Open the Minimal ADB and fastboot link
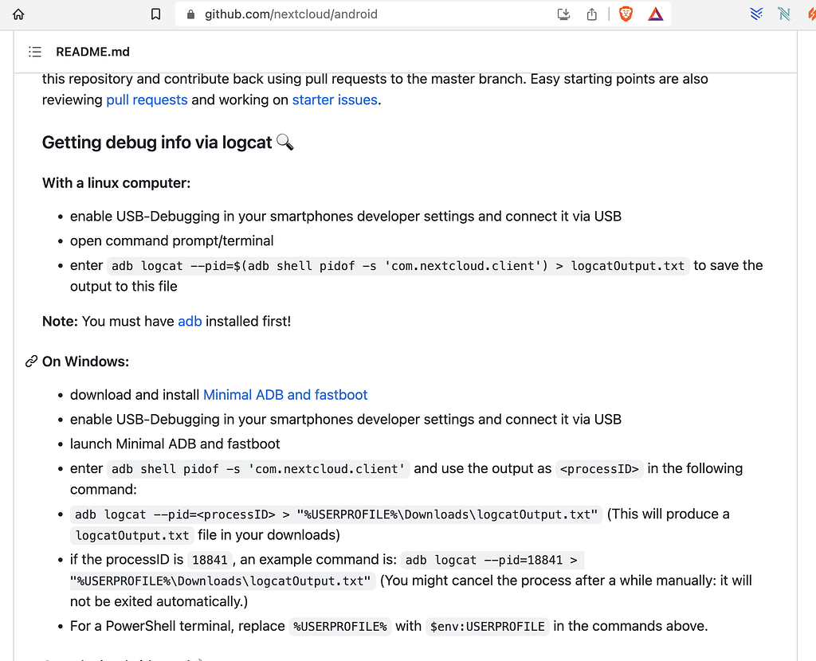 point(284,394)
